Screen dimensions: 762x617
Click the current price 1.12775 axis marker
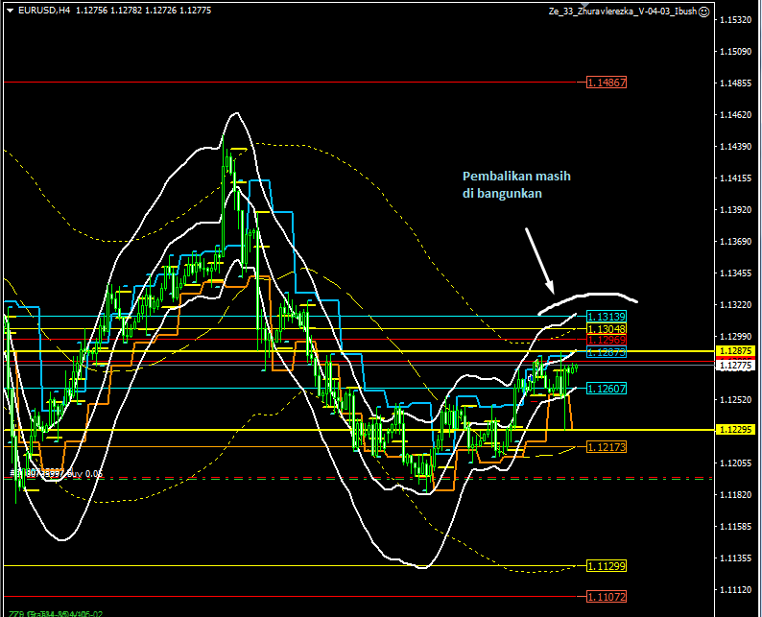coord(737,366)
